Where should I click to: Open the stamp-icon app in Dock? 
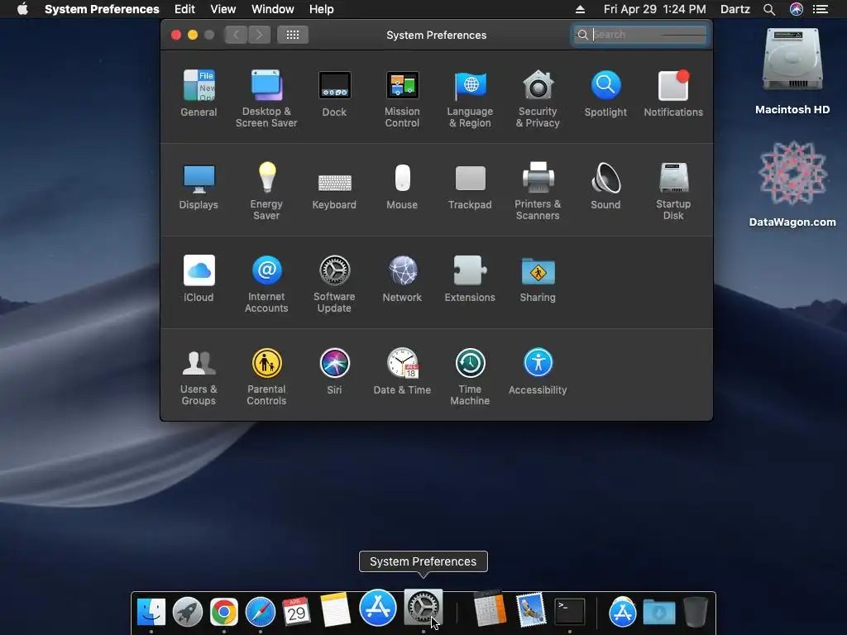coord(530,610)
